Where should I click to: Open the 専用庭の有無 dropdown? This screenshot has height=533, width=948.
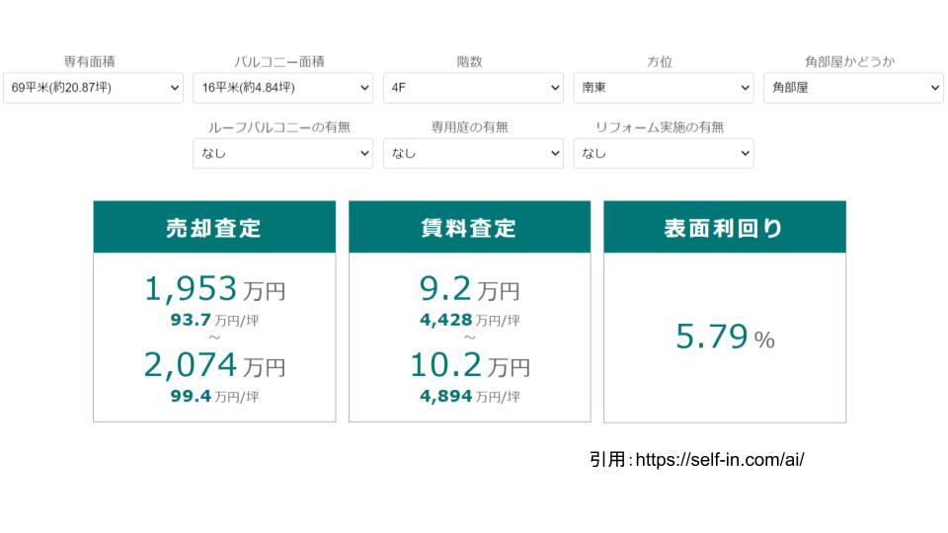pos(473,153)
